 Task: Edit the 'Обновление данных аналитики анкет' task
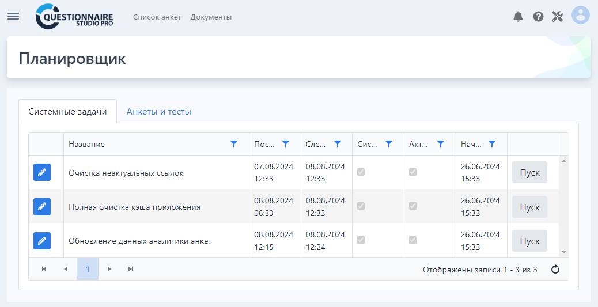coord(42,241)
